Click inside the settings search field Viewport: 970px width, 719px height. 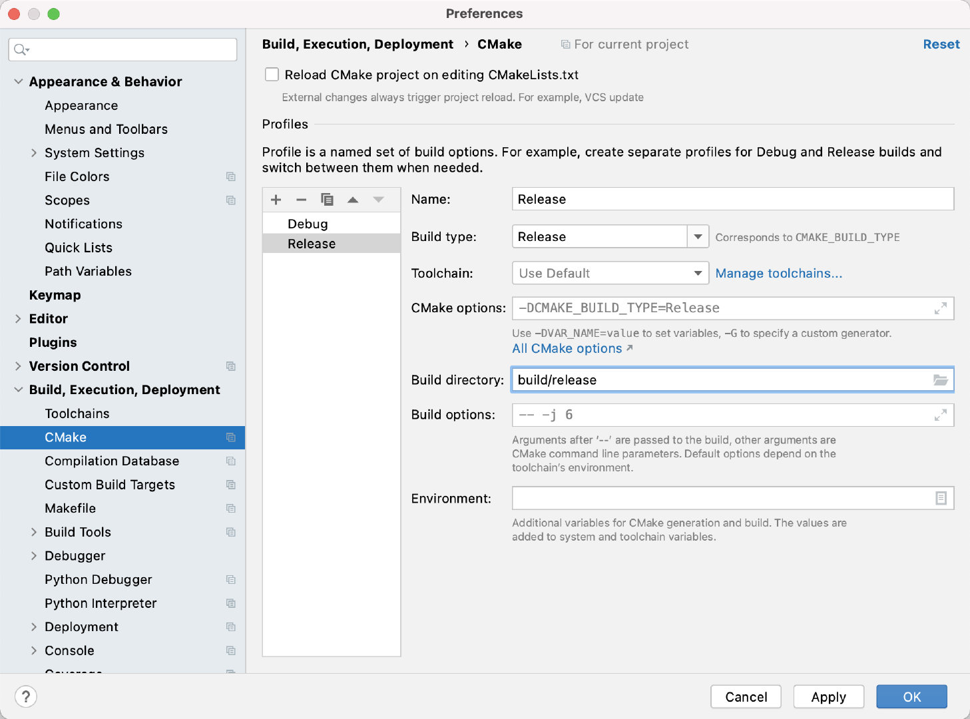pos(122,49)
